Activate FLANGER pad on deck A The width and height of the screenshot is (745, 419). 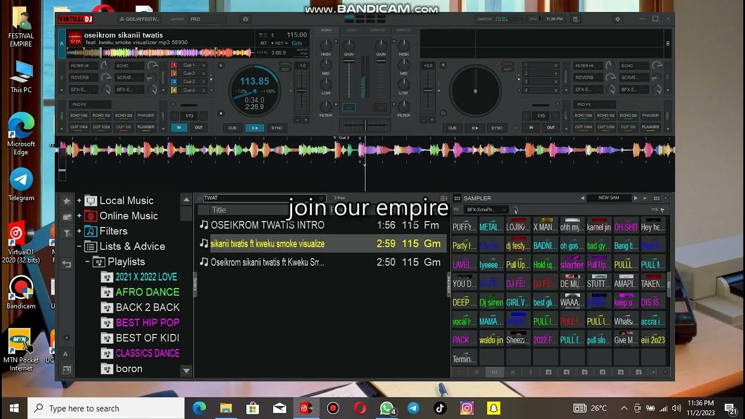pos(146,127)
